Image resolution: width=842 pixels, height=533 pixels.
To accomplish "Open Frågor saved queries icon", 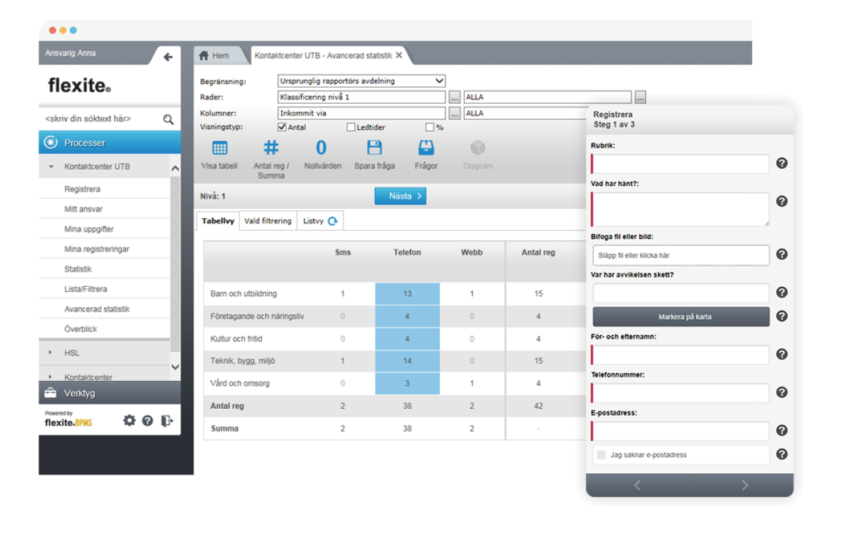I will [x=426, y=148].
